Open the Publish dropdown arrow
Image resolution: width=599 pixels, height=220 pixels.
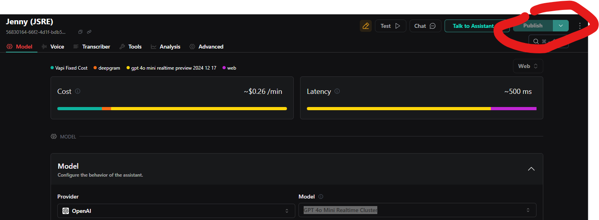tap(561, 25)
